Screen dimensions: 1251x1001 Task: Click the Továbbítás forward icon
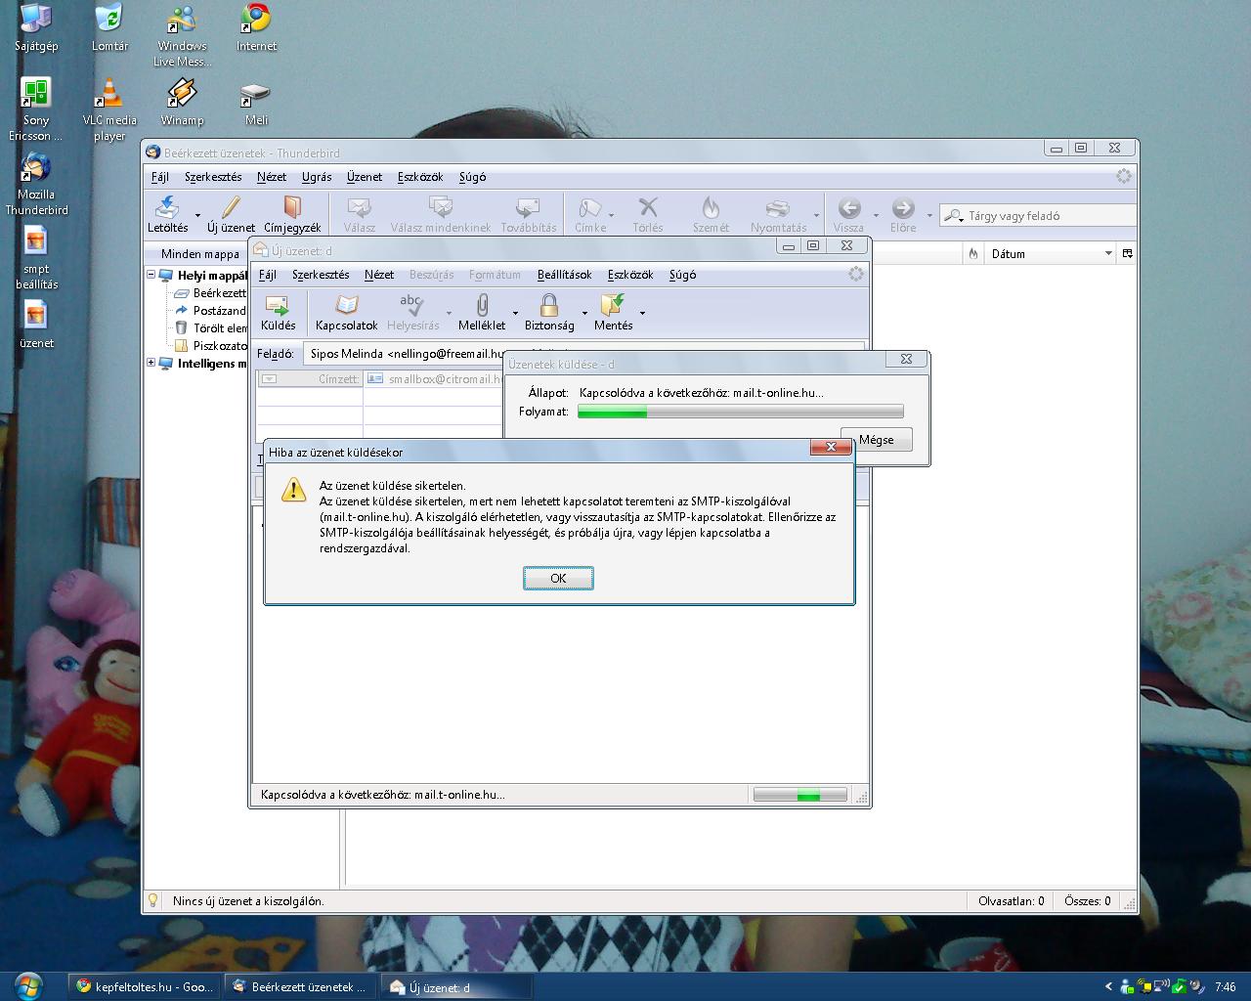tap(528, 207)
